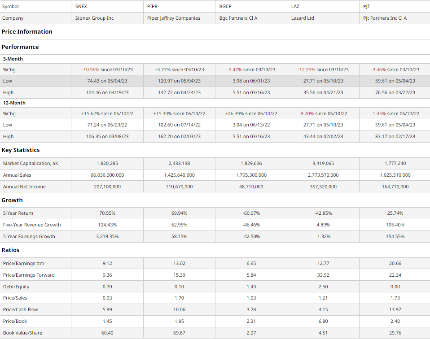Click LAZ market cap 3,419,065
Screen dimensions: 430x339
point(323,163)
